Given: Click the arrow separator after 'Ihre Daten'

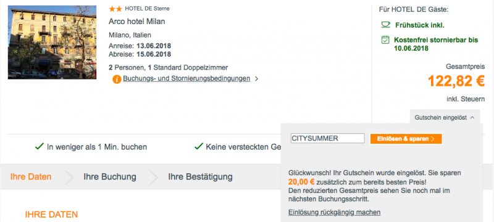Looking at the screenshot, I should point(69,177).
